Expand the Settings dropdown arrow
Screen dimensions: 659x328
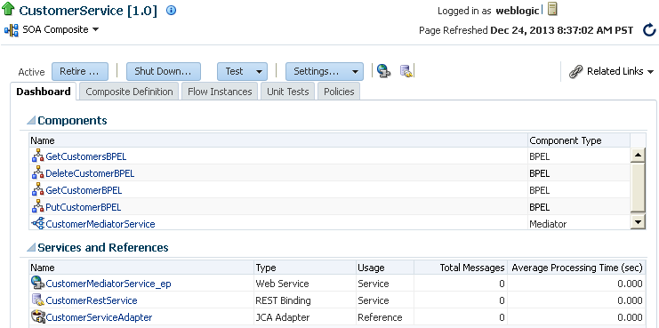pos(356,72)
